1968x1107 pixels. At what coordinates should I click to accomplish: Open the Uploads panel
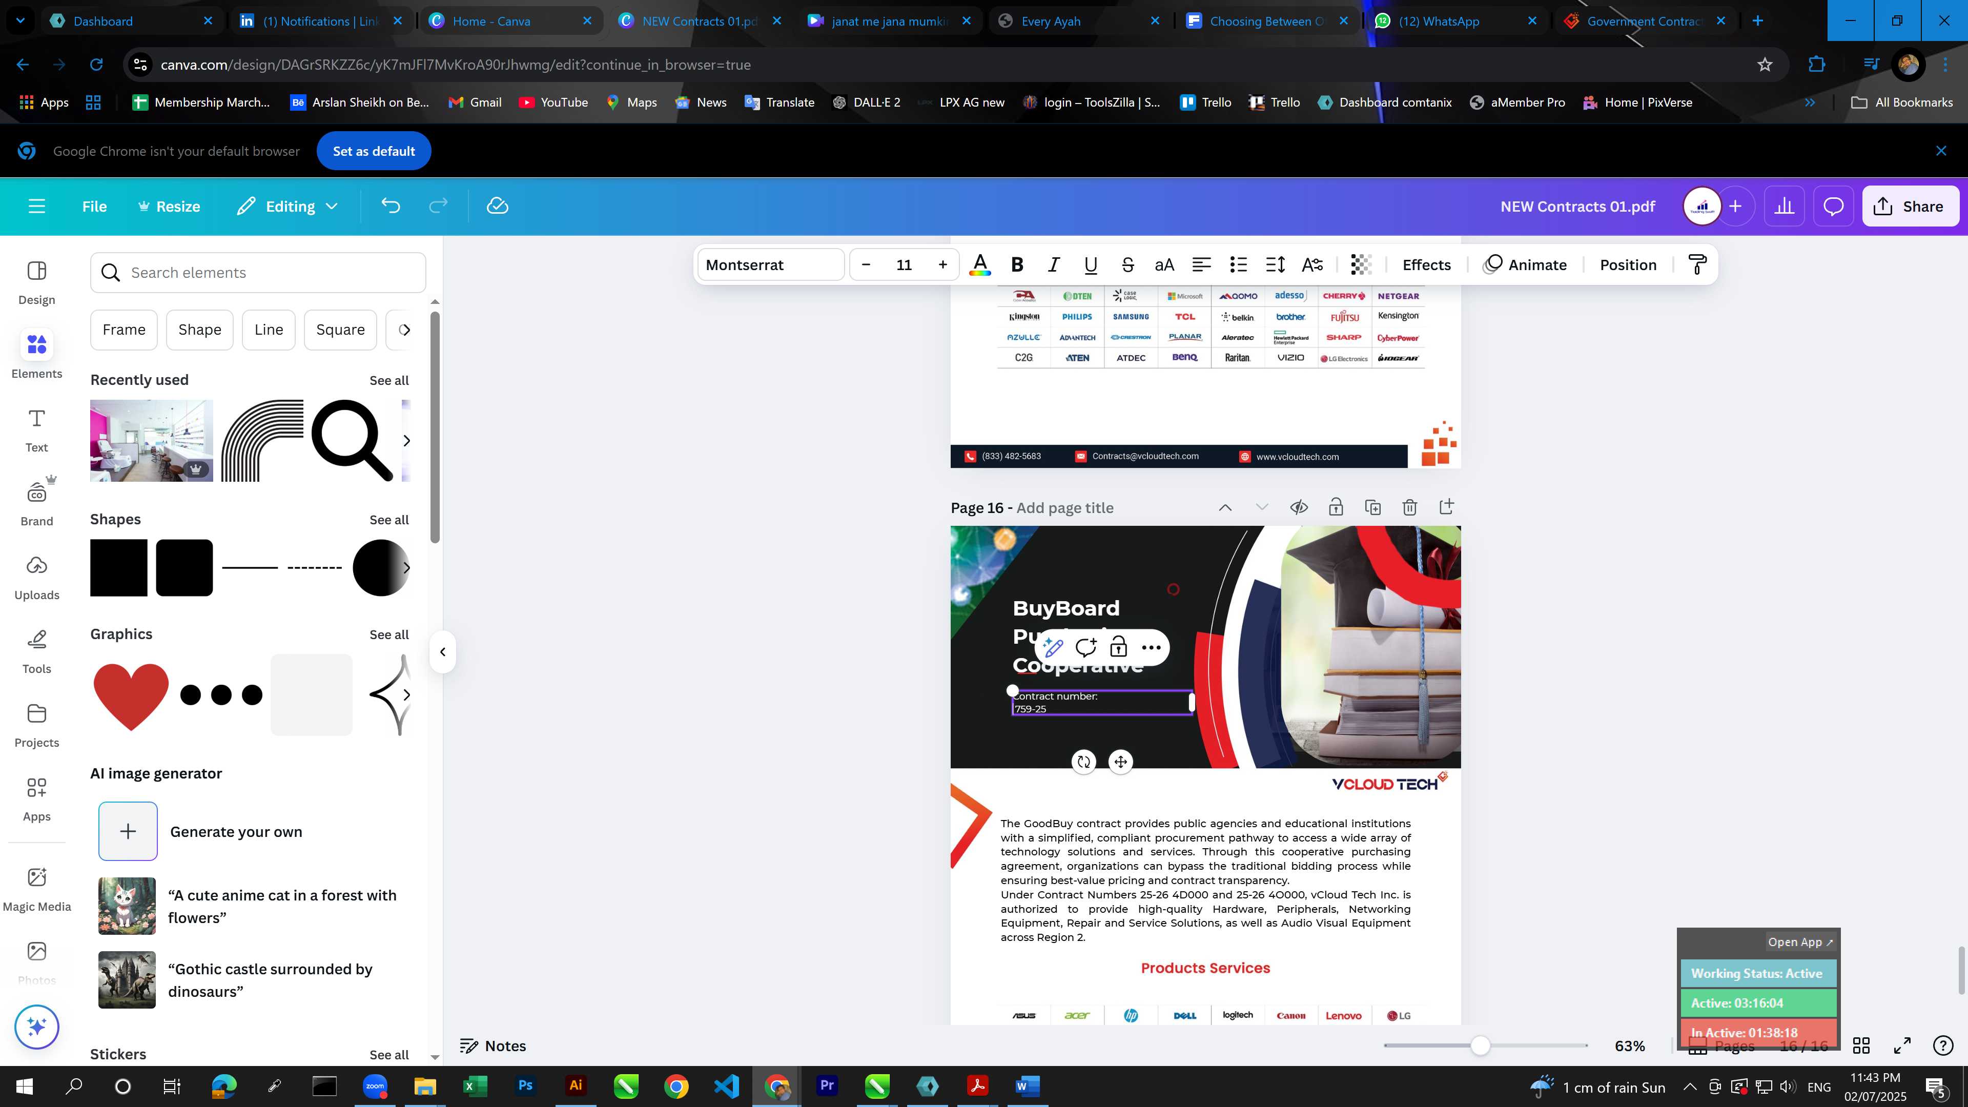coord(37,578)
